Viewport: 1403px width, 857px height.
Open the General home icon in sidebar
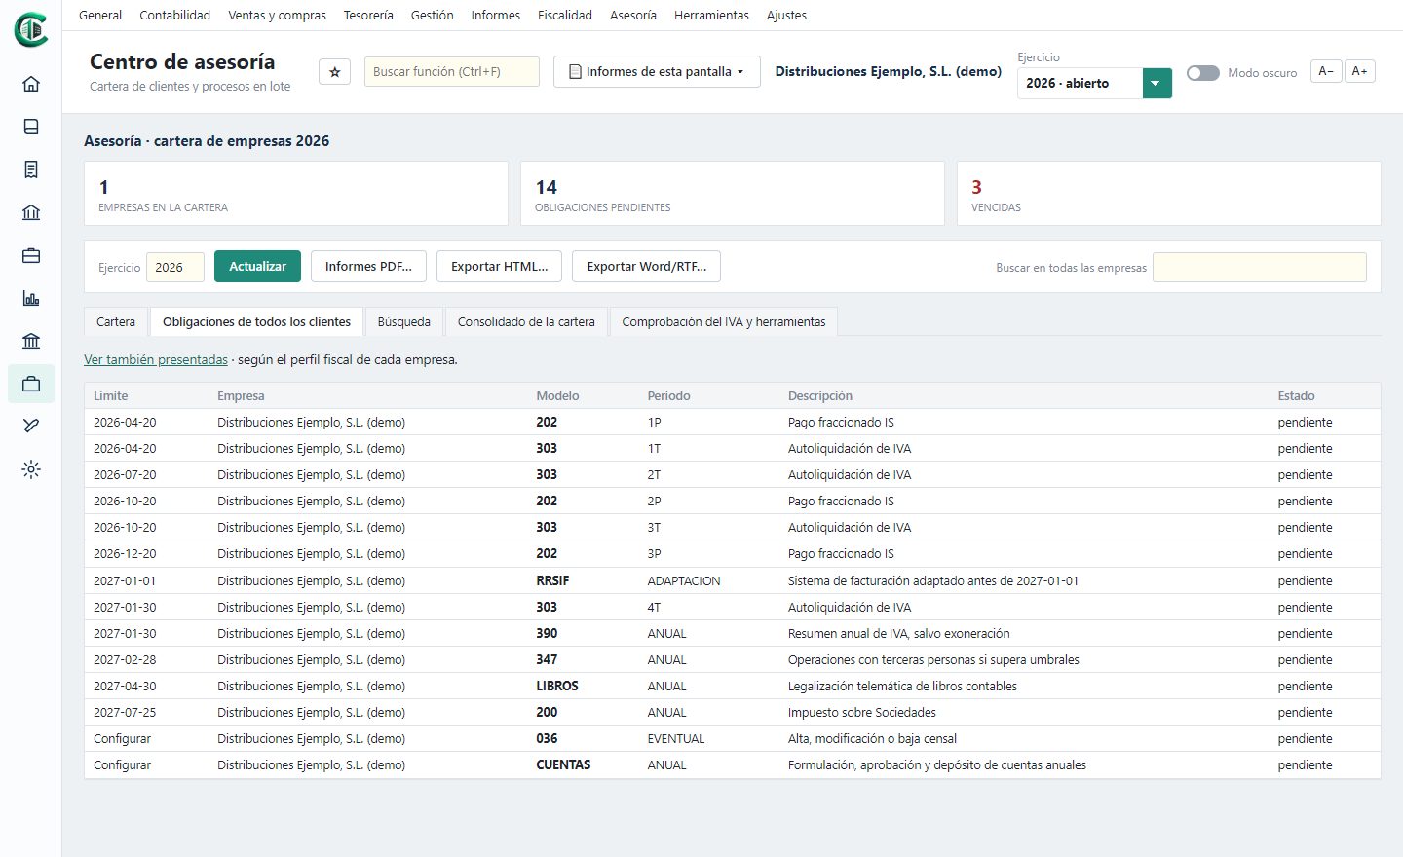tap(31, 84)
